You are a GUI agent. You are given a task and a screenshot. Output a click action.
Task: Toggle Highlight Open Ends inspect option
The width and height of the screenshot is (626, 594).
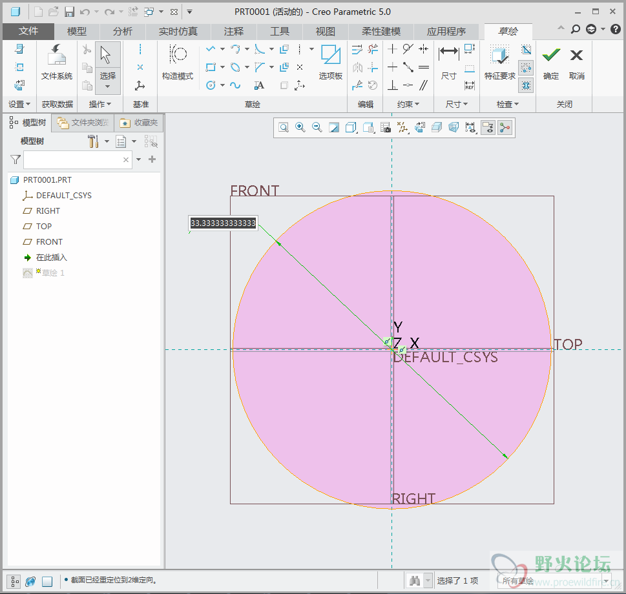pyautogui.click(x=527, y=68)
